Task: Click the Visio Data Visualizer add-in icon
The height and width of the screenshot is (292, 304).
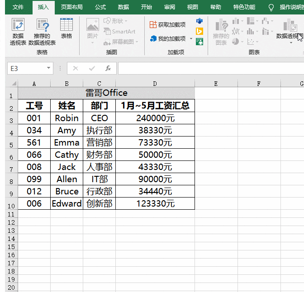Action: (199, 20)
